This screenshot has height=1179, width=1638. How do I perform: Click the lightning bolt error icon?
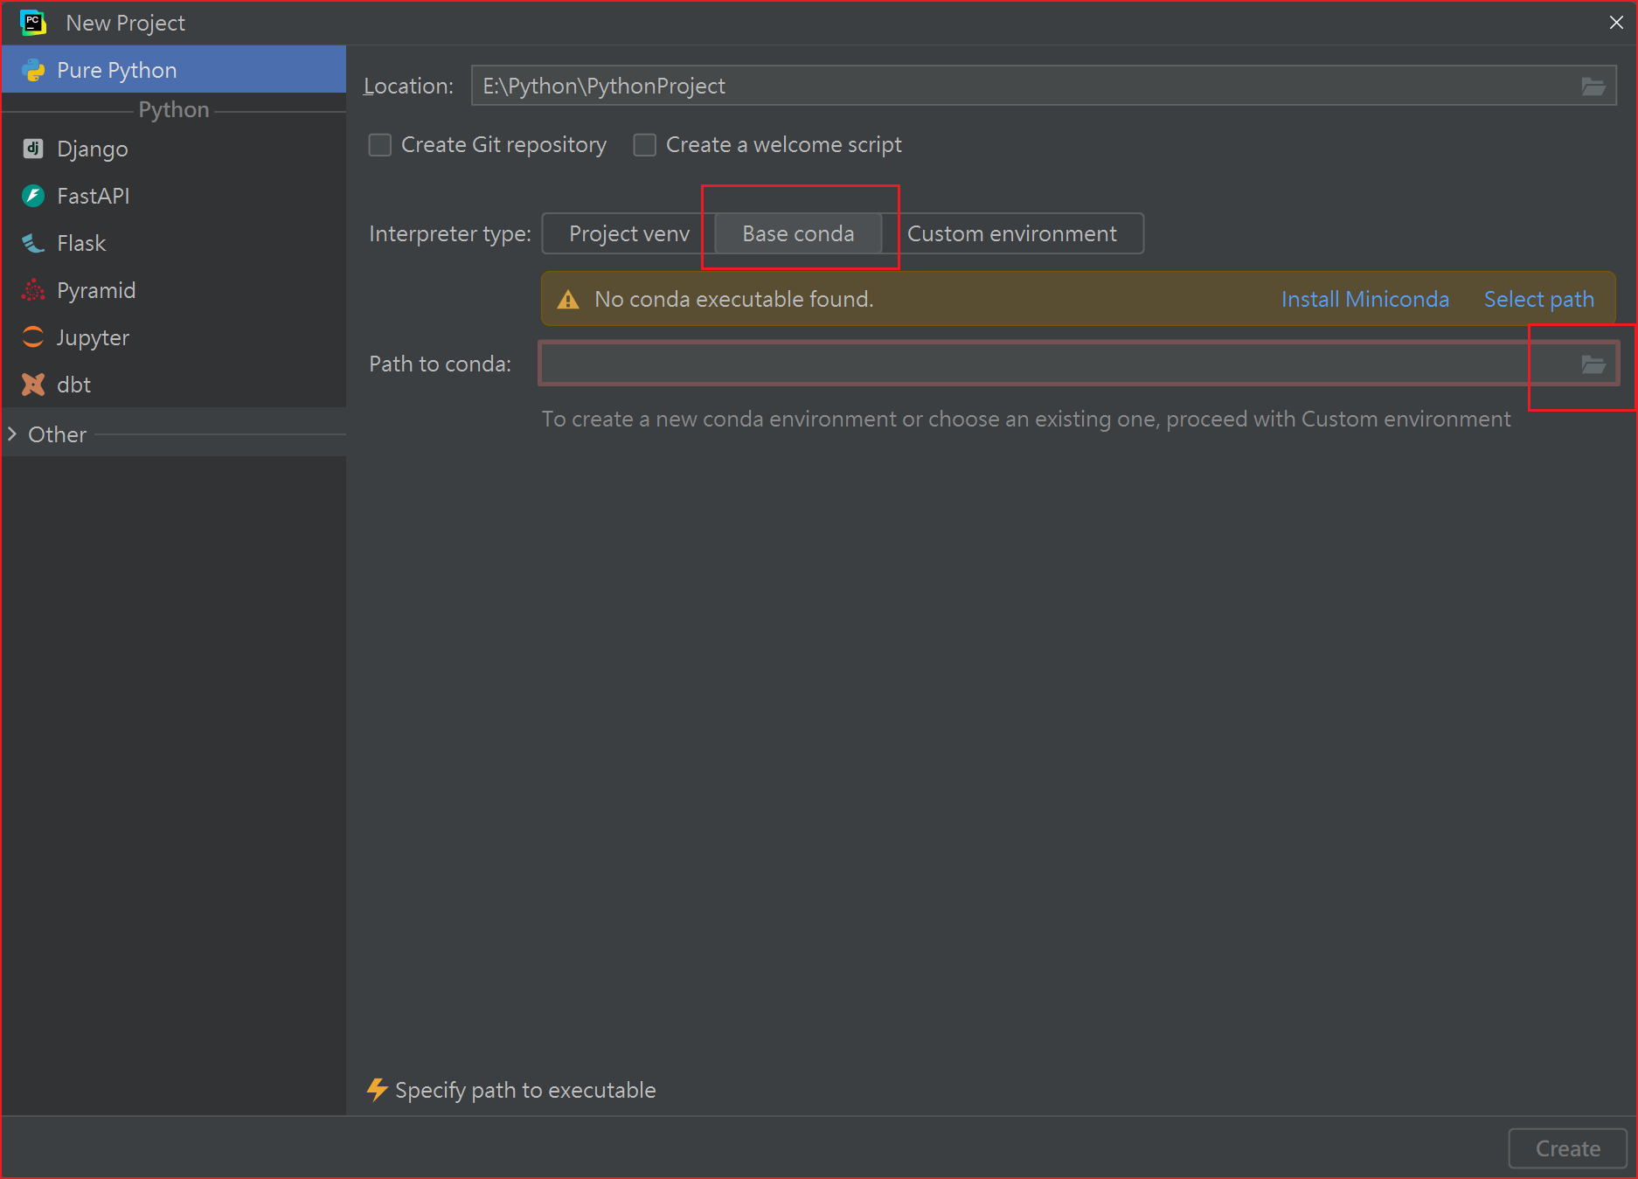[377, 1090]
